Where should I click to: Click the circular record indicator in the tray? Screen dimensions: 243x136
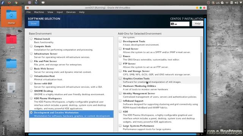pyautogui.click(x=208, y=3)
